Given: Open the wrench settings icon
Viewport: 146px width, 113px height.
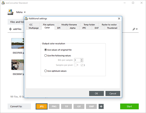Looking at the screenshot, I should [134, 29].
